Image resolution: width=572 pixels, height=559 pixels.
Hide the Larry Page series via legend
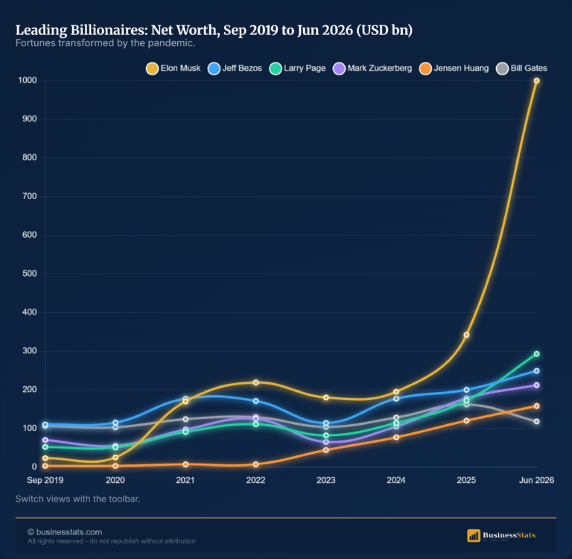(x=297, y=69)
